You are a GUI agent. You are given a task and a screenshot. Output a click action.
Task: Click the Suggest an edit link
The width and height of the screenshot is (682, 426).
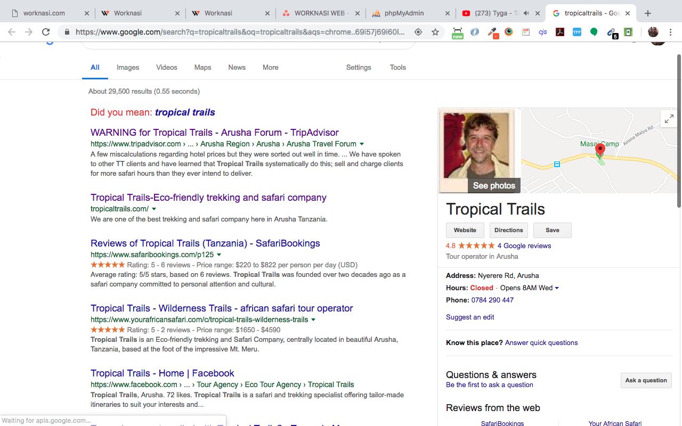pyautogui.click(x=470, y=317)
